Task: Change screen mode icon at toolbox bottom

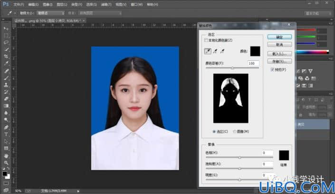Action: click(6, 190)
